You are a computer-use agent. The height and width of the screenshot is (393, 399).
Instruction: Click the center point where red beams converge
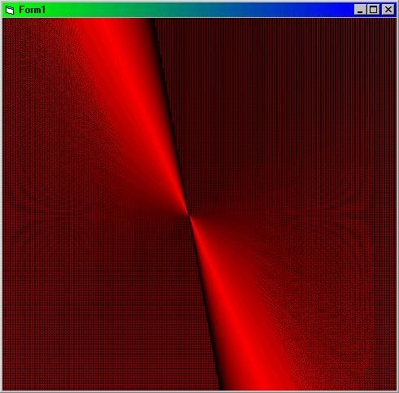[189, 215]
